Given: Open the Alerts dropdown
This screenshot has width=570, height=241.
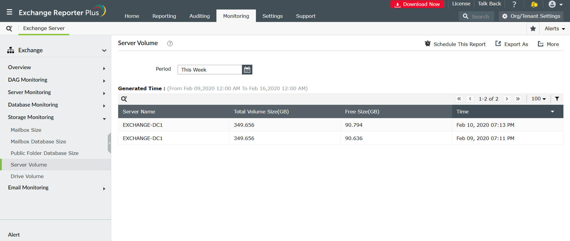Looking at the screenshot, I should point(555,28).
